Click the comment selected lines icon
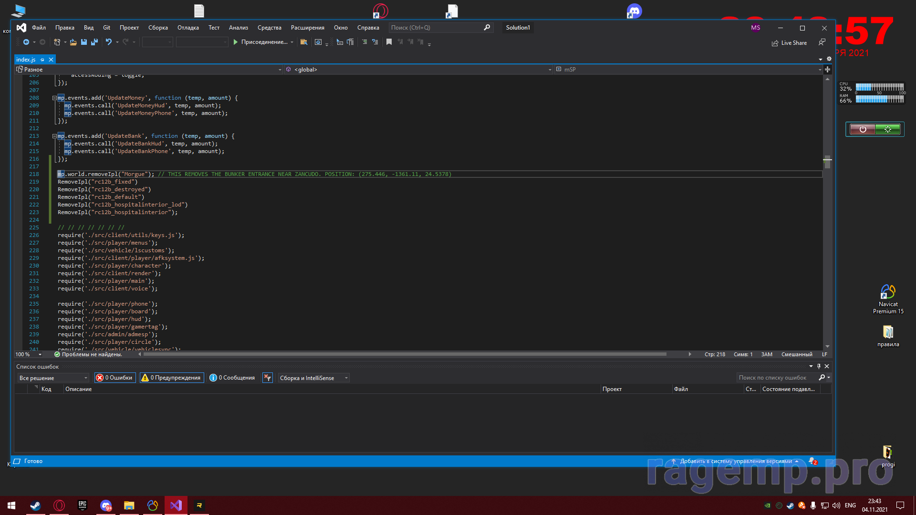The image size is (916, 515). [364, 42]
